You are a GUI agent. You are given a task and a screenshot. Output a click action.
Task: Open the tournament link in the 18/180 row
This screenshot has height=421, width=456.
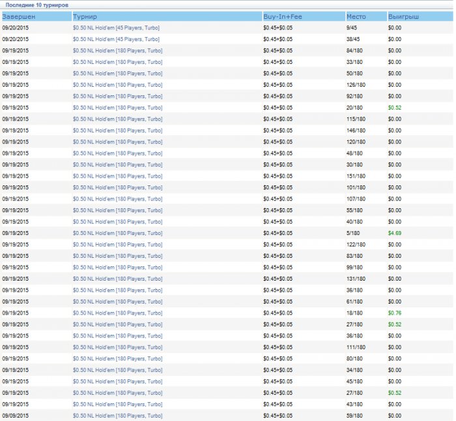point(117,313)
